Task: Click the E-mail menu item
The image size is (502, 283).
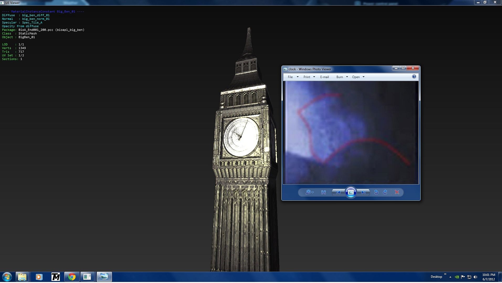Action: (324, 77)
